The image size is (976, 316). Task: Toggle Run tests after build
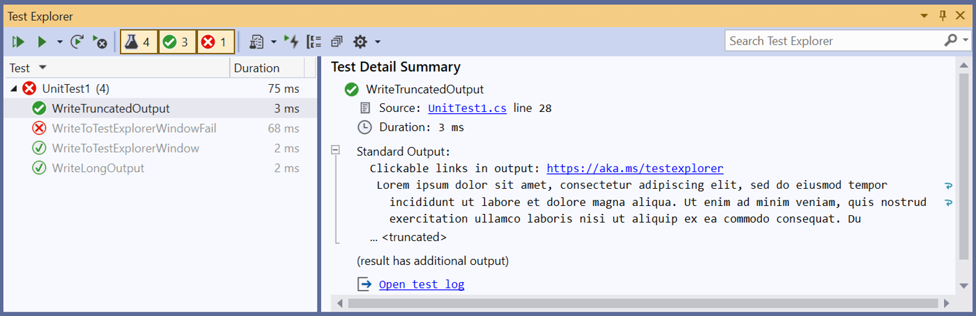click(x=292, y=42)
